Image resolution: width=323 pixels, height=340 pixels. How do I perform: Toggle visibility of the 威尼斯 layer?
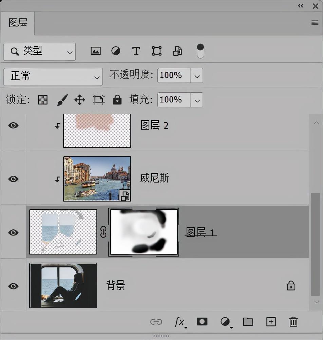point(13,178)
